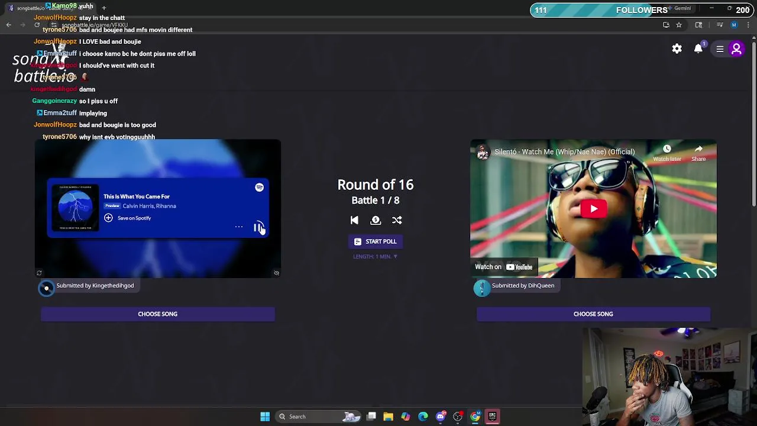The image size is (757, 426).
Task: Reload the browser page
Action: coord(37,25)
